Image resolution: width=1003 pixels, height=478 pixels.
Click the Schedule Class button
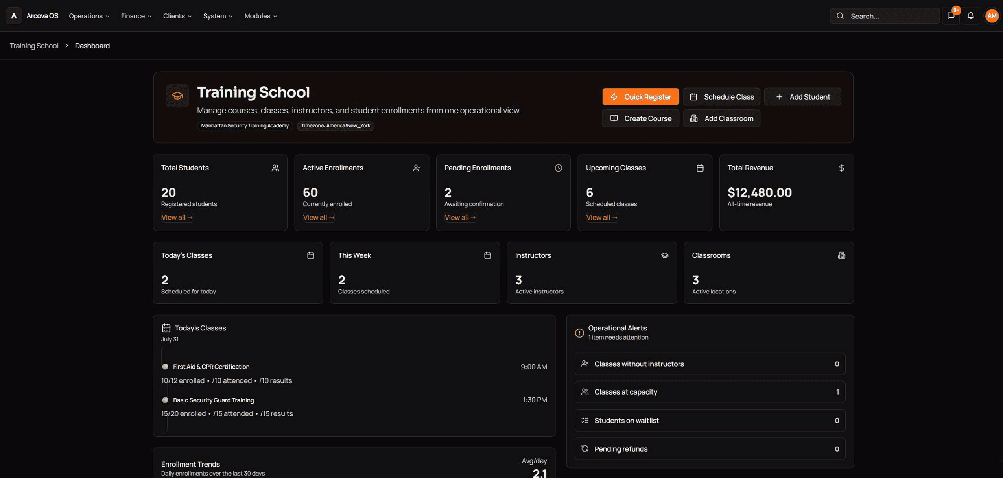tap(721, 97)
